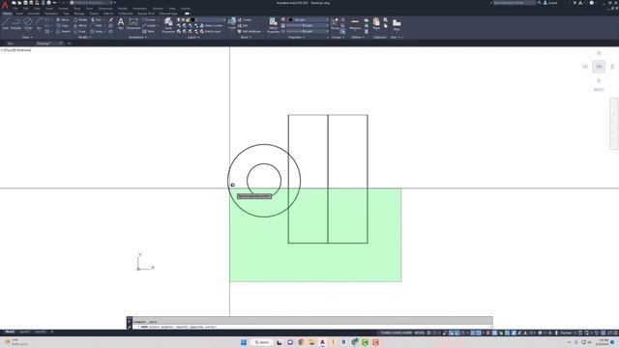Add a new drawing tab with plus
Image resolution: width=619 pixels, height=348 pixels.
(69, 43)
